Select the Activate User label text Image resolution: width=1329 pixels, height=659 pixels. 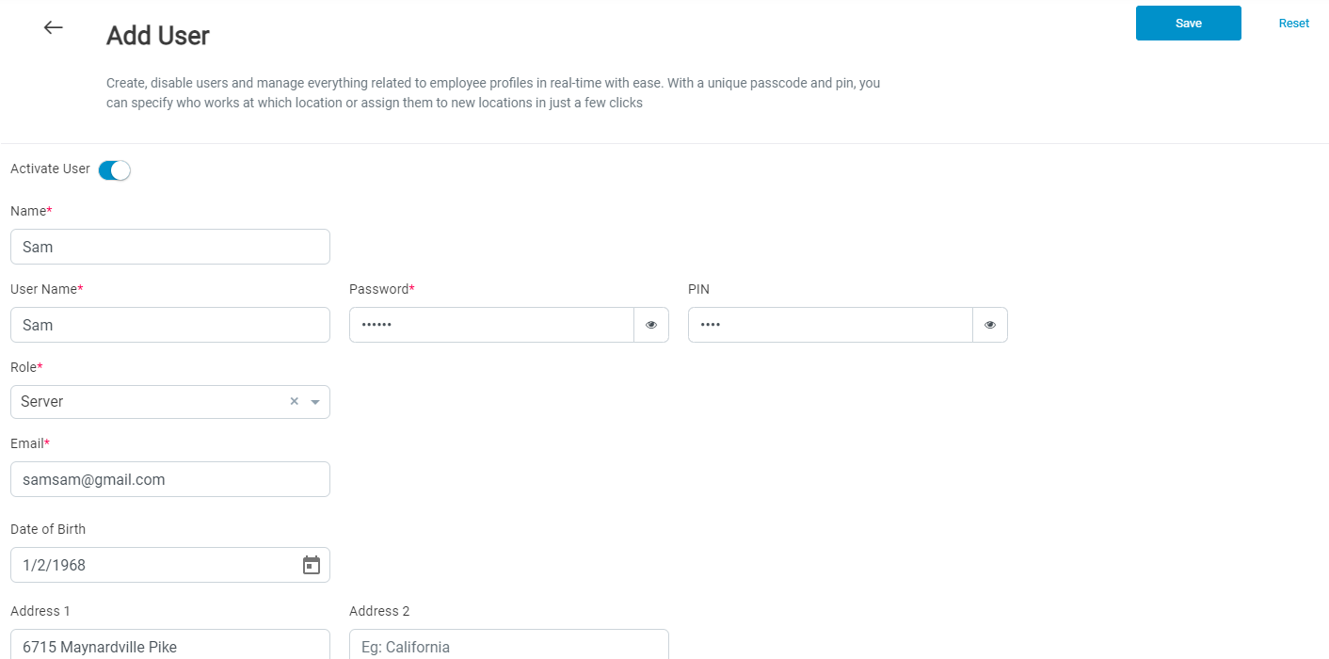pos(50,169)
